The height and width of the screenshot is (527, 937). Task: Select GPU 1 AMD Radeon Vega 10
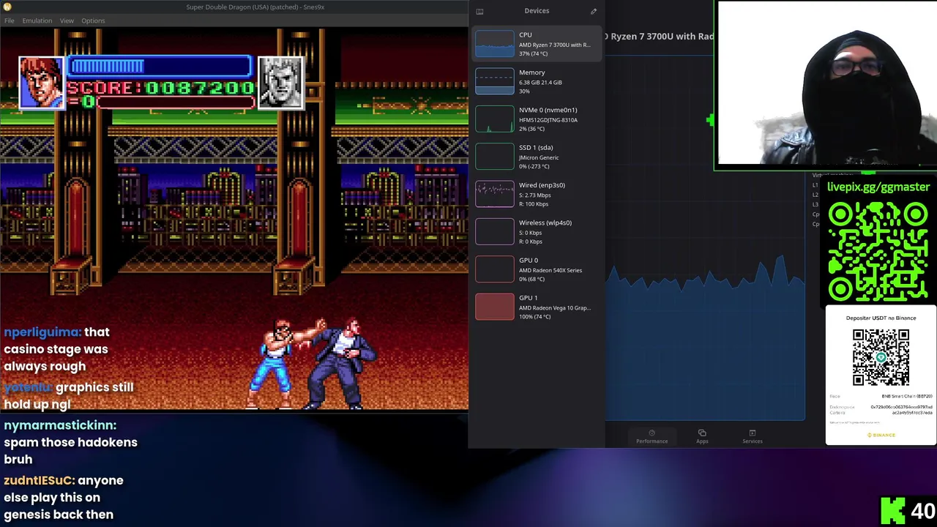pyautogui.click(x=537, y=307)
